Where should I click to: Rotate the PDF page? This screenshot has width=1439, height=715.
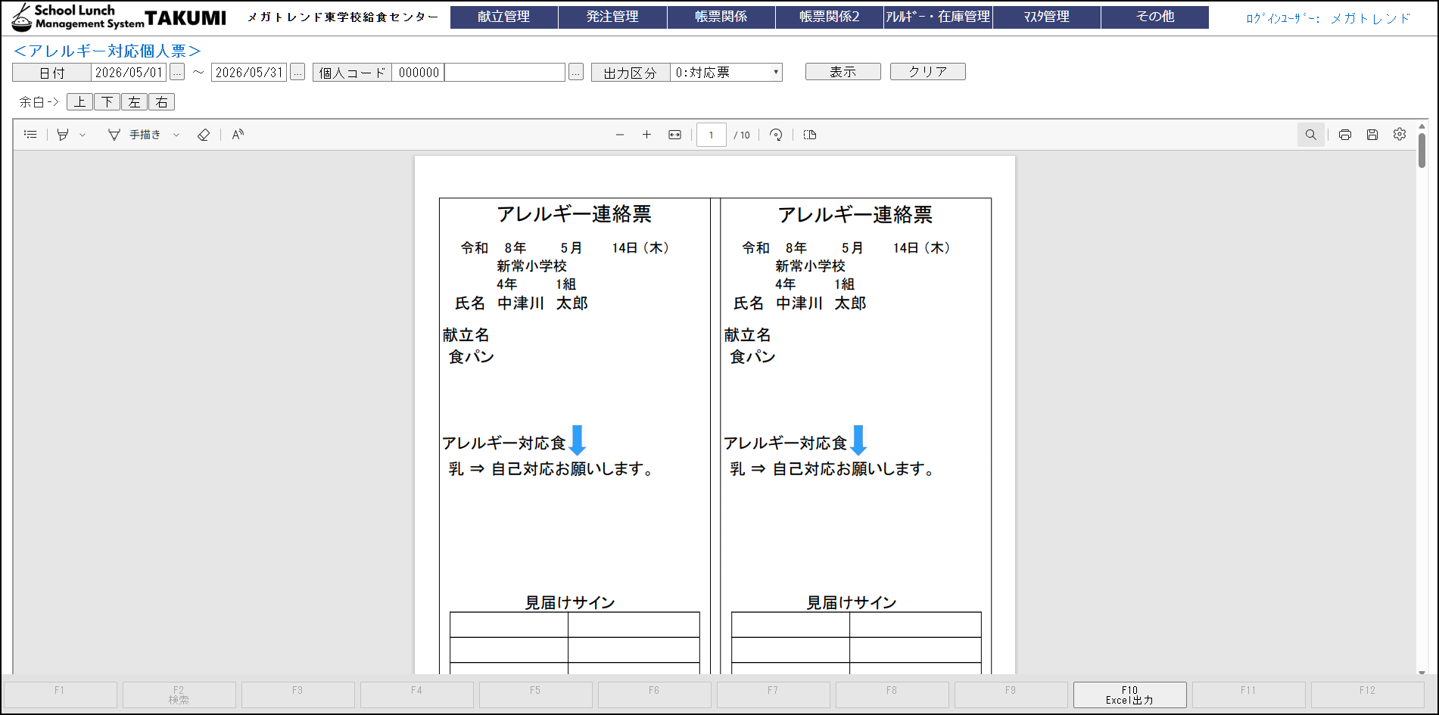pyautogui.click(x=776, y=135)
